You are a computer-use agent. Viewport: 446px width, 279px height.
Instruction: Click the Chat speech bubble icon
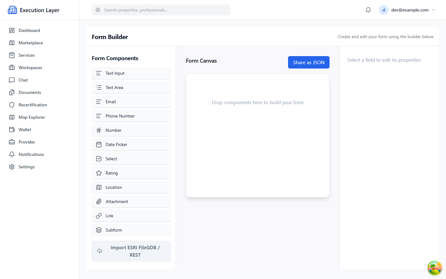pyautogui.click(x=12, y=80)
